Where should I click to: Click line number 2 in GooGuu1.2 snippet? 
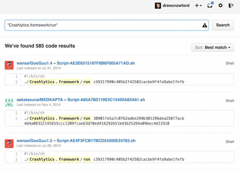click(16, 160)
